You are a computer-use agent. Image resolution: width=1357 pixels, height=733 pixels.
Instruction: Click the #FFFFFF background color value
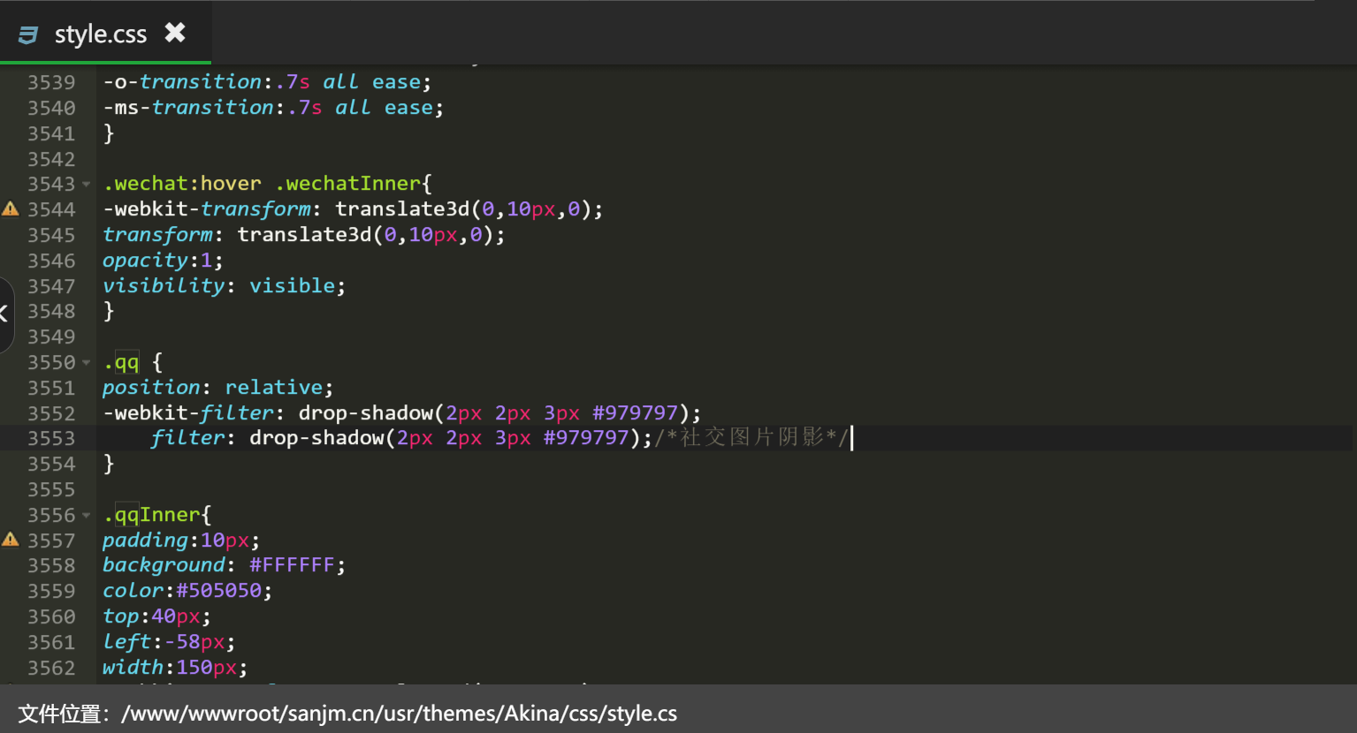292,565
